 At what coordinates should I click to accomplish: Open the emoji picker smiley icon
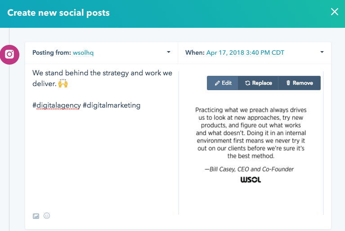pos(47,216)
